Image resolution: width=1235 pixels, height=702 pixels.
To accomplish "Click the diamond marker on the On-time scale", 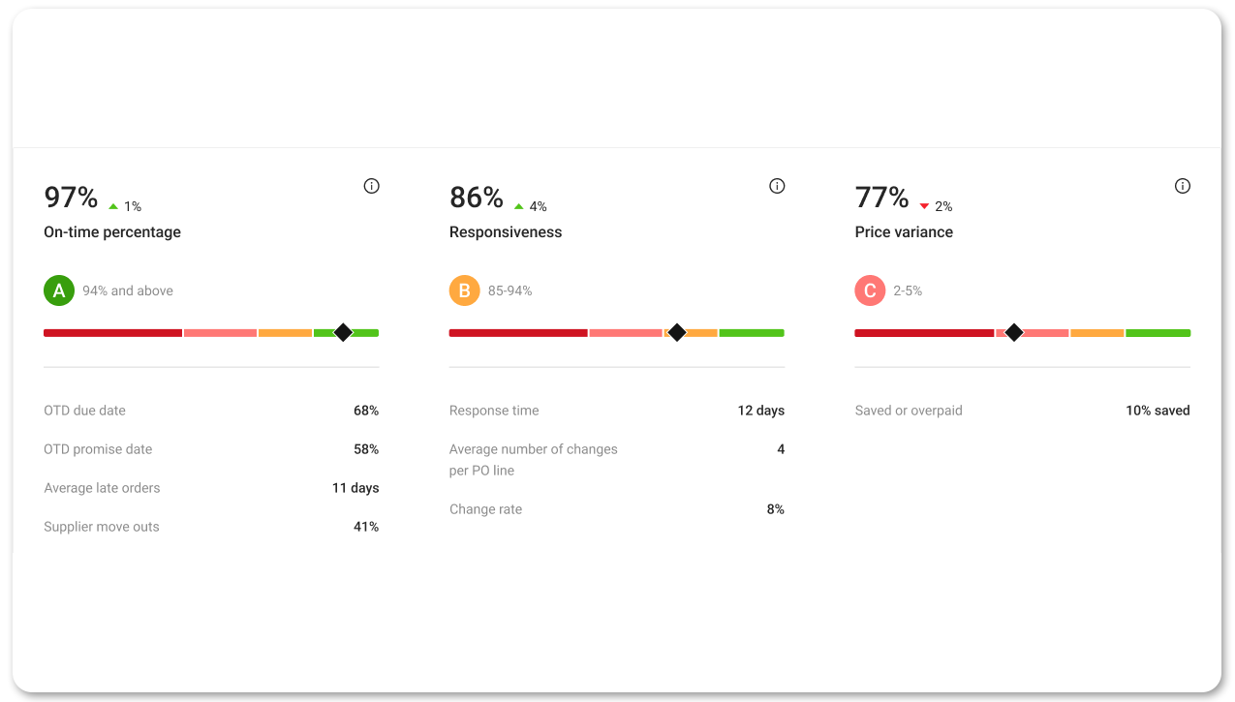I will (343, 332).
